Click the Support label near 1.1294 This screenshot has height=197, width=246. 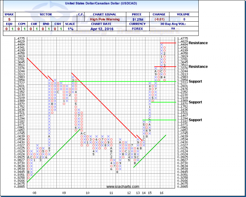coord(195,120)
